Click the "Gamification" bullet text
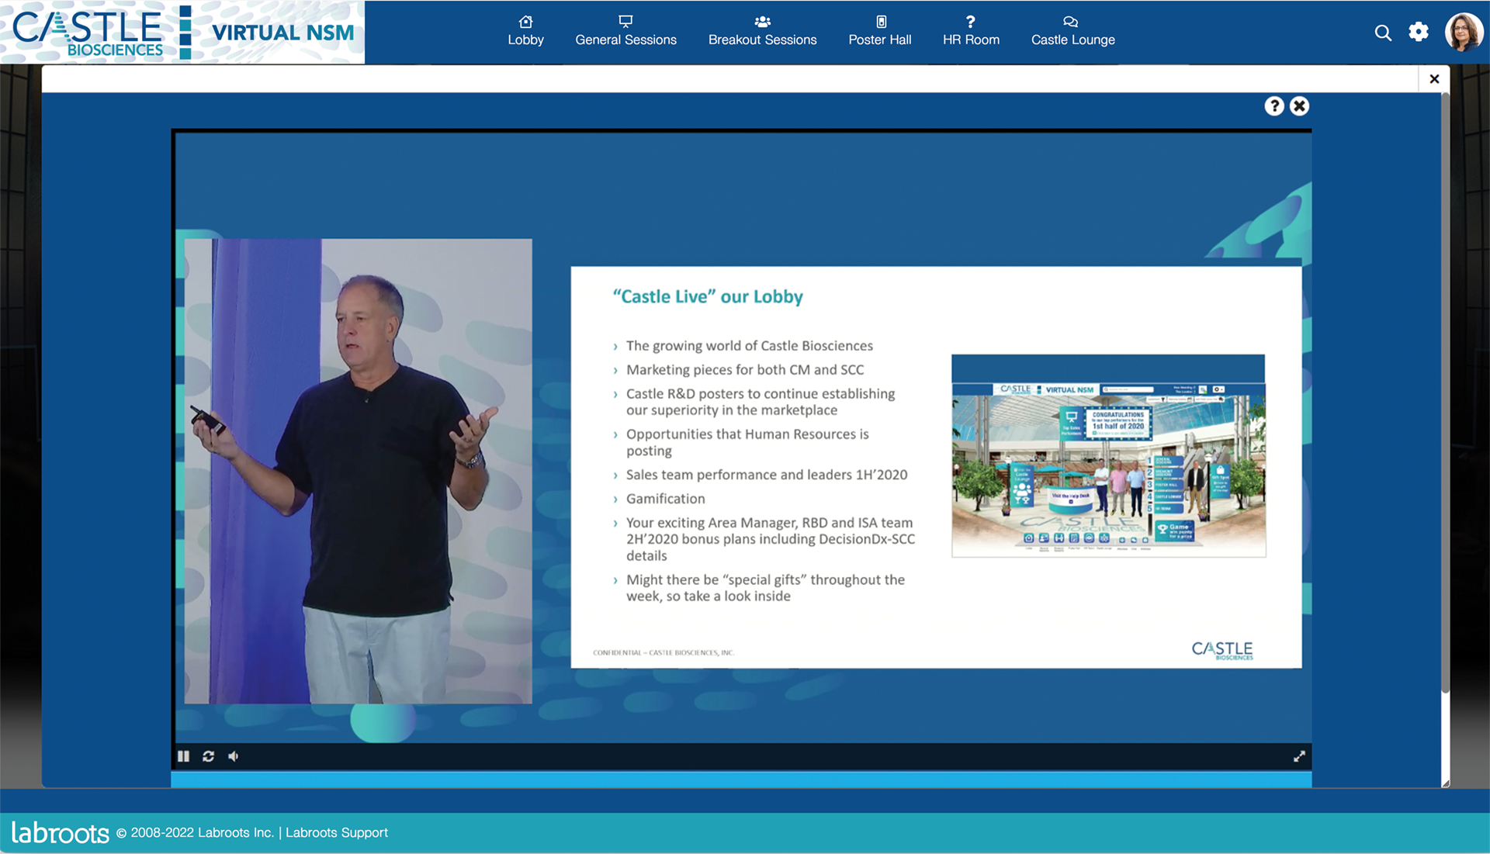The height and width of the screenshot is (854, 1490). [x=665, y=499]
